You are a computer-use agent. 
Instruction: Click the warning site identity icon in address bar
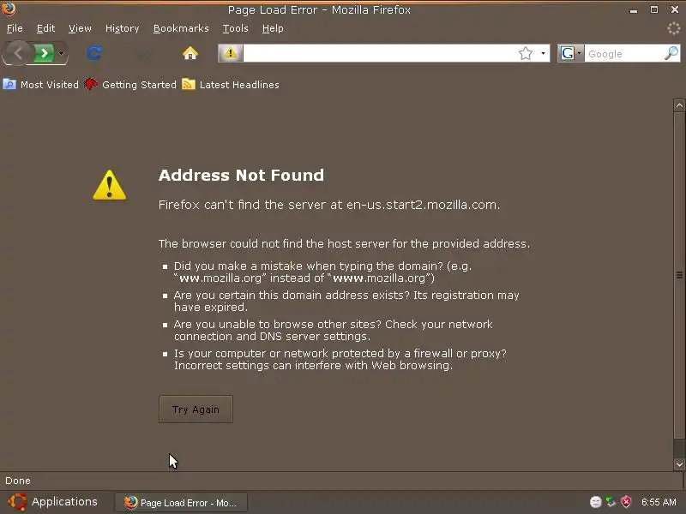click(231, 53)
